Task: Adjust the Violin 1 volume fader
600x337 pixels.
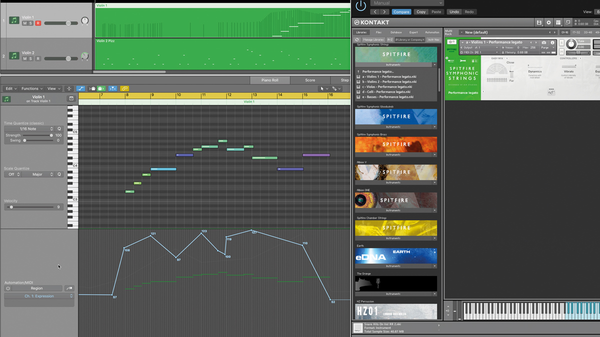Action: [68, 23]
